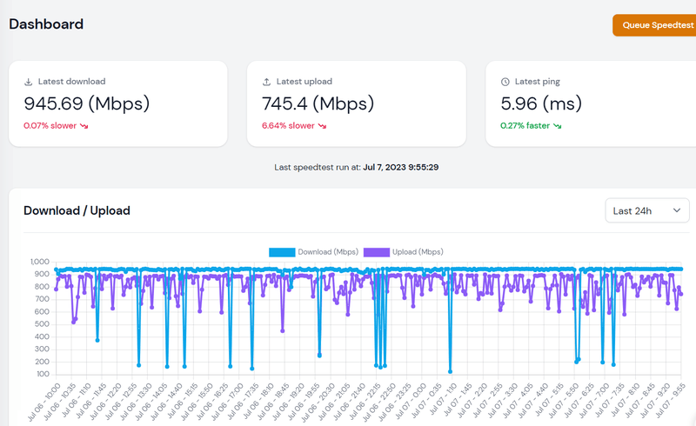Click the Latest upload label
The image size is (696, 426).
pyautogui.click(x=304, y=81)
